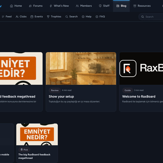The width and height of the screenshot is (163, 163).
Task: Open the small Emniyet Nedir thumbnail
Action: [37, 134]
